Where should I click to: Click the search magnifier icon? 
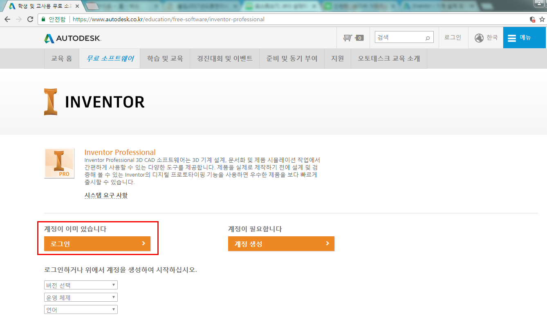pos(428,38)
